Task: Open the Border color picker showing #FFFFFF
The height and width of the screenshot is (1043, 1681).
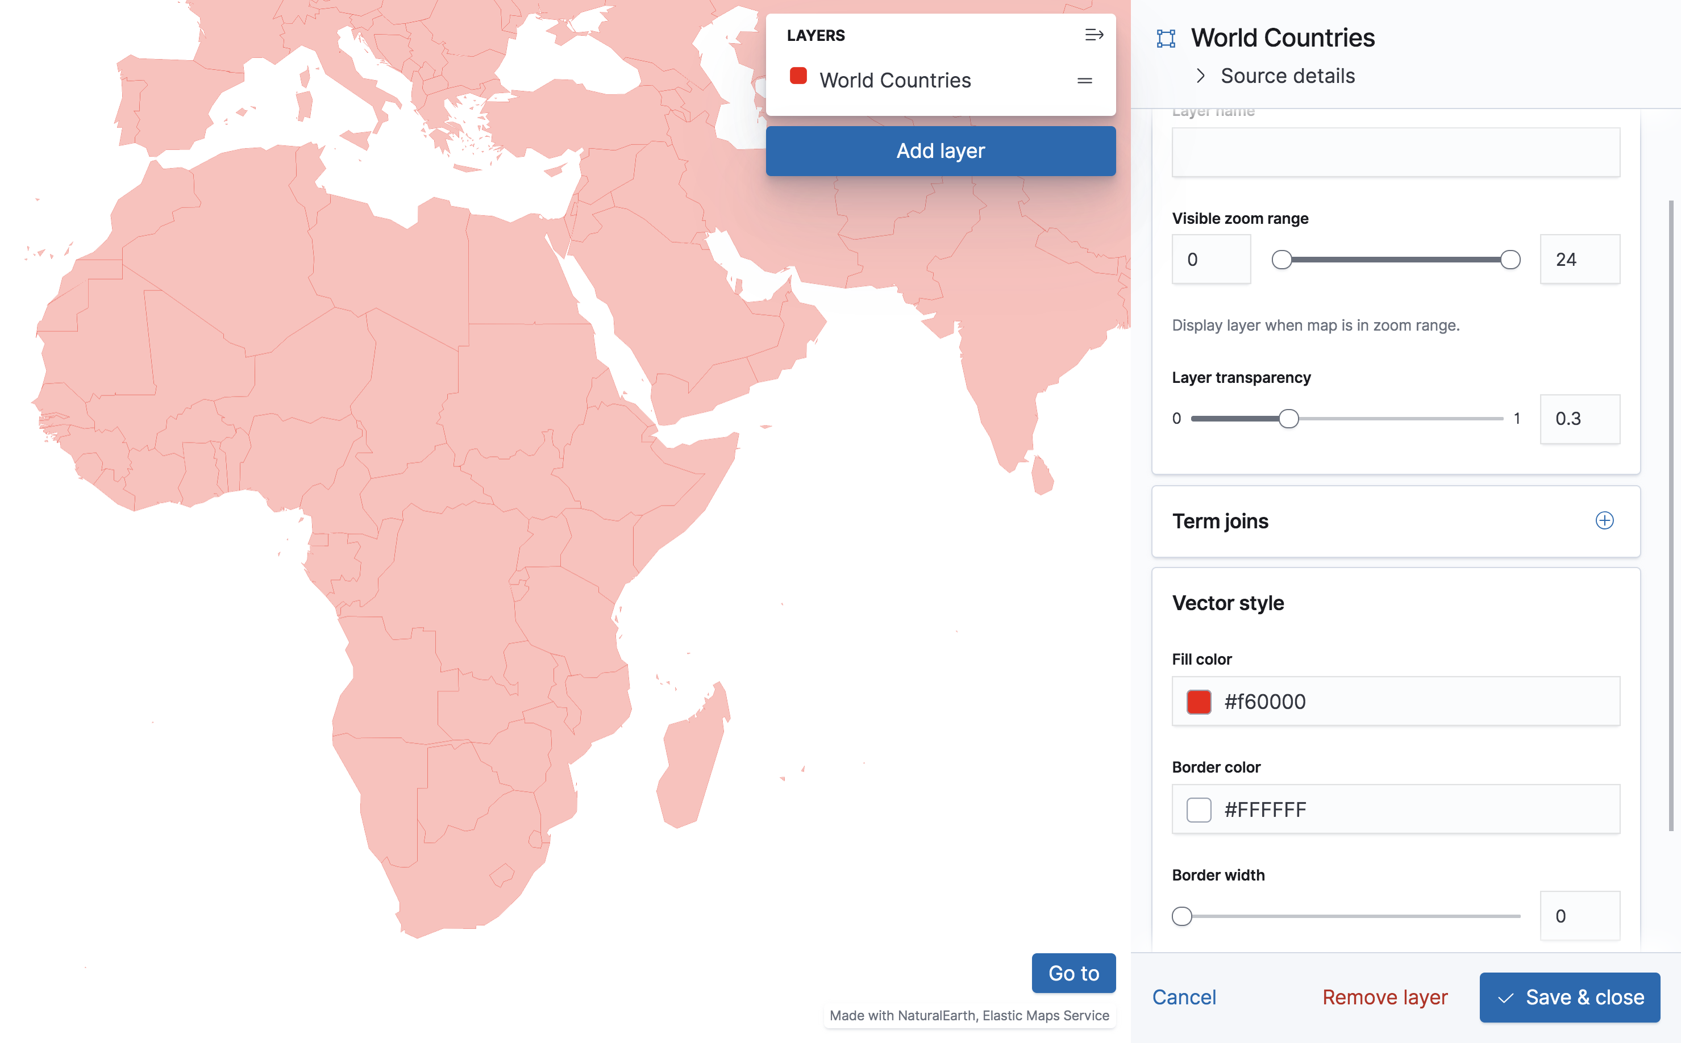Action: [x=1198, y=809]
